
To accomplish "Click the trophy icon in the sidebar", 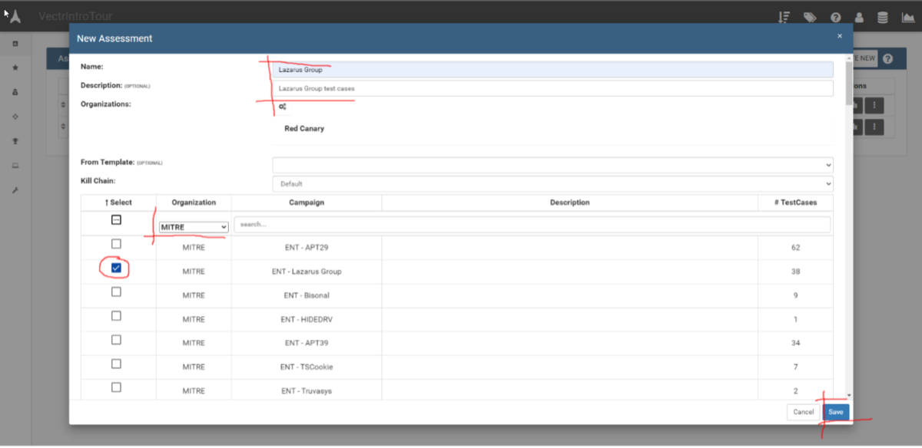I will (15, 141).
